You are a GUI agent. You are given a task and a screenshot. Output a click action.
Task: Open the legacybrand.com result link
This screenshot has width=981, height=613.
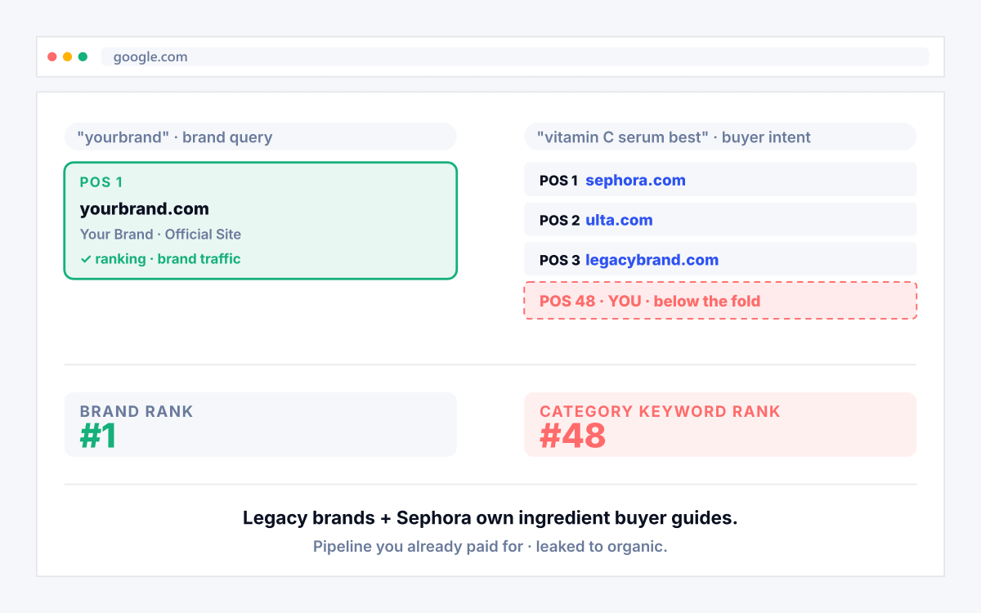(652, 260)
